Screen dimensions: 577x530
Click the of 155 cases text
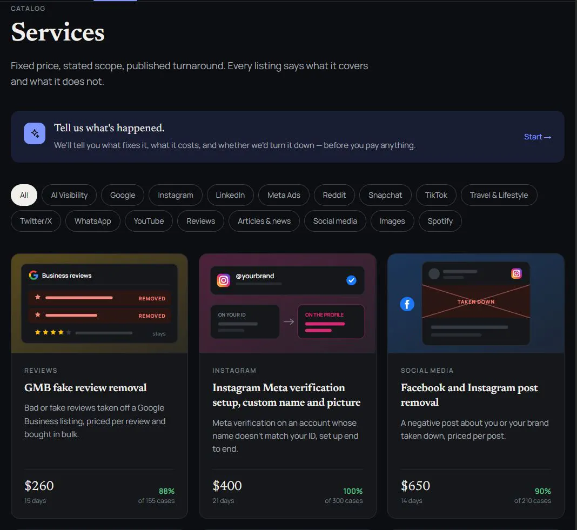156,500
